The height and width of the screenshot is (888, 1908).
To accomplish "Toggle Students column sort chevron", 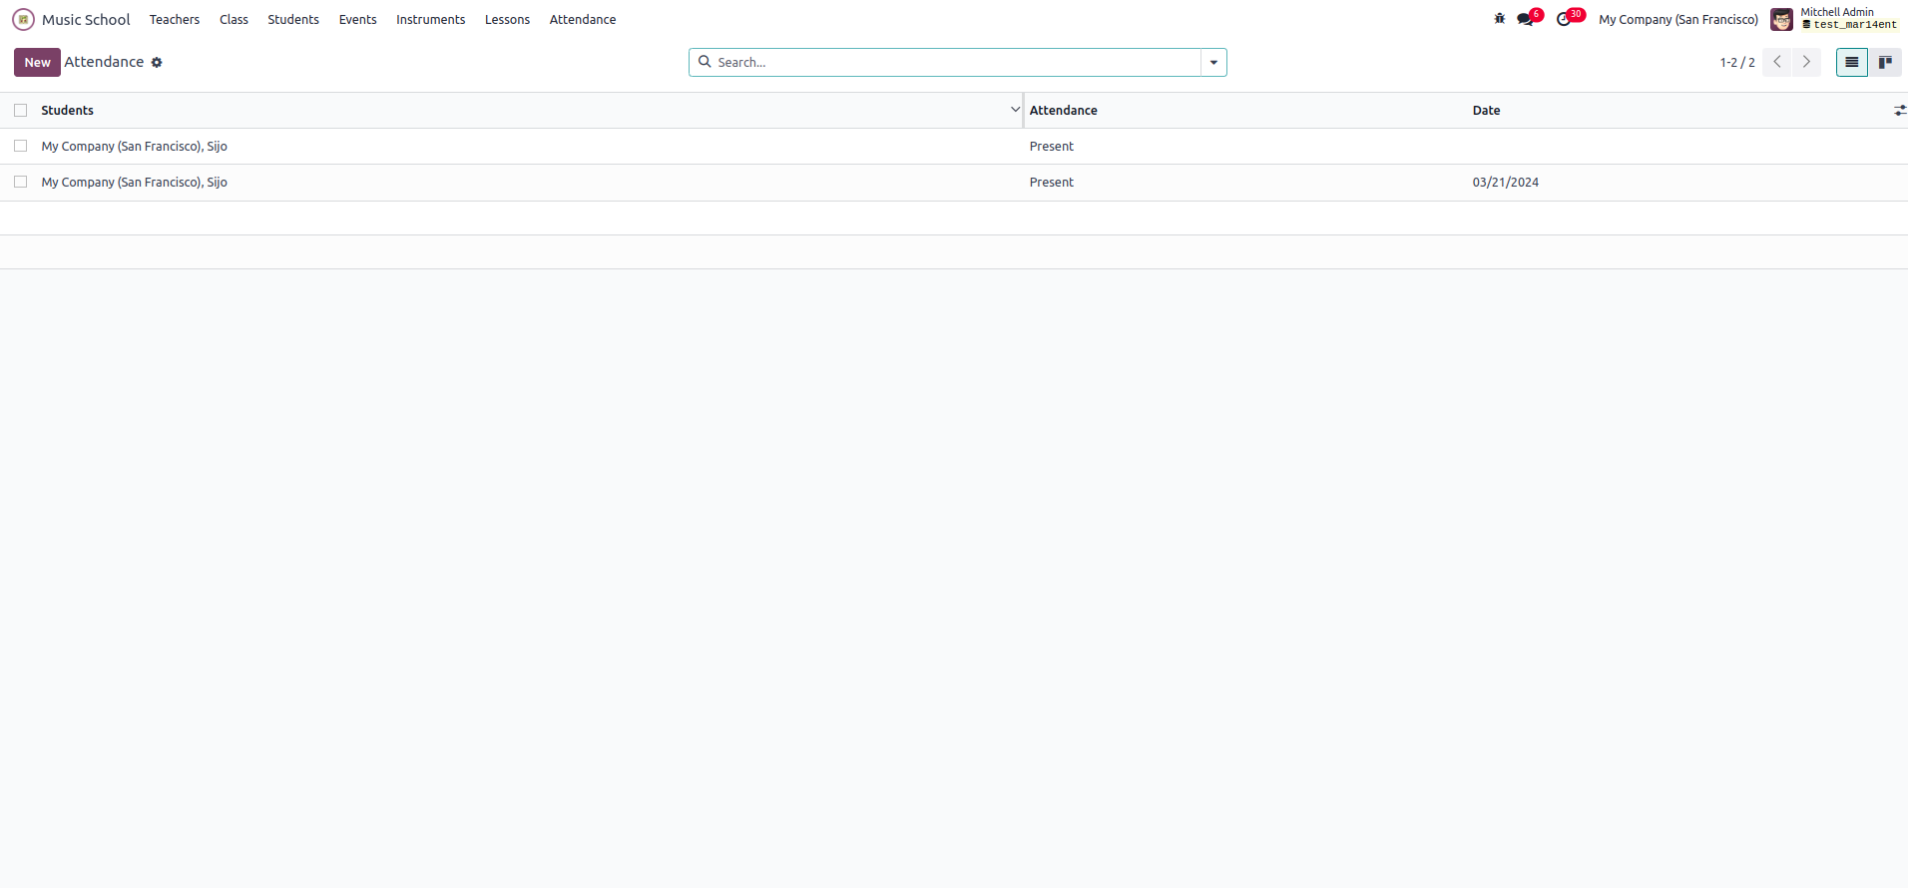I will coord(1015,110).
